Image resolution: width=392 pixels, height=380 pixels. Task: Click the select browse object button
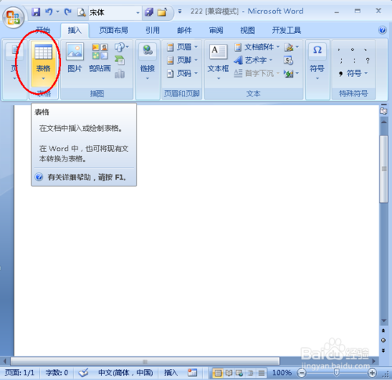coord(383,340)
